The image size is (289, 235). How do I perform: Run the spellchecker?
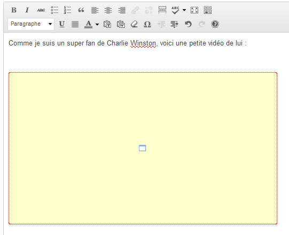pos(175,10)
